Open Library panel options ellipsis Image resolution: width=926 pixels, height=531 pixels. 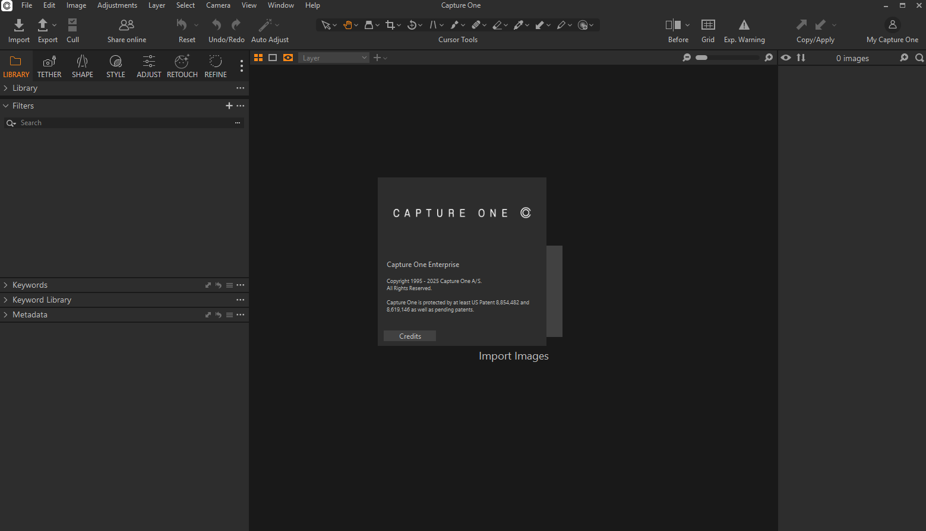pyautogui.click(x=240, y=88)
